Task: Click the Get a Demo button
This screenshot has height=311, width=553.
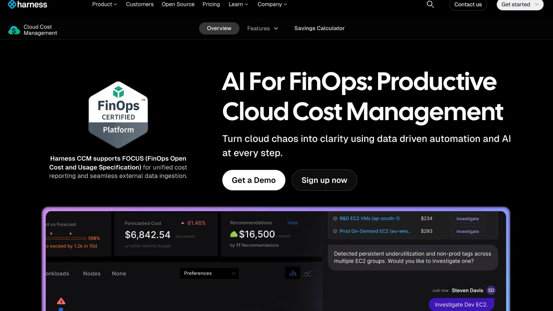Action: (253, 180)
